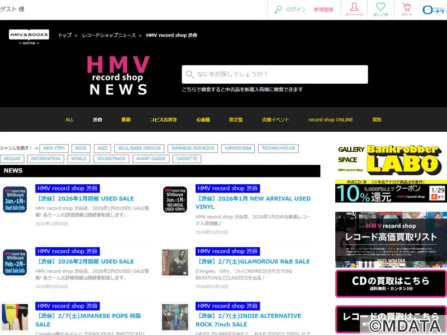Filter by SOUL/RARE GROOVE genre
Viewport: 447px width, 335px height.
point(139,149)
